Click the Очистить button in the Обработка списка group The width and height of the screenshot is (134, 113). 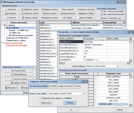point(10,18)
